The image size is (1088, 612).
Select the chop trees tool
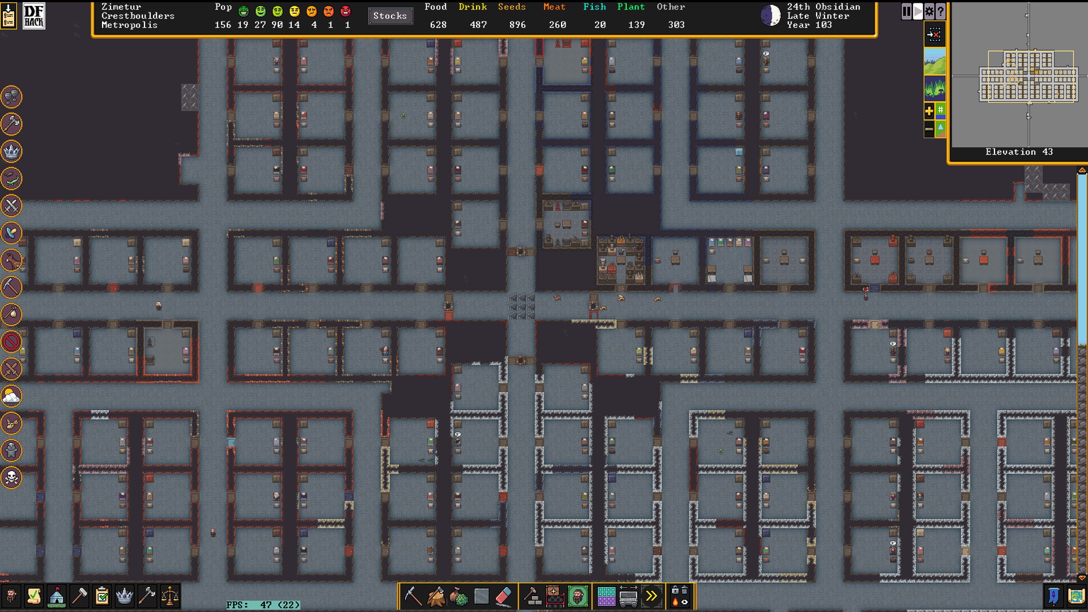436,596
